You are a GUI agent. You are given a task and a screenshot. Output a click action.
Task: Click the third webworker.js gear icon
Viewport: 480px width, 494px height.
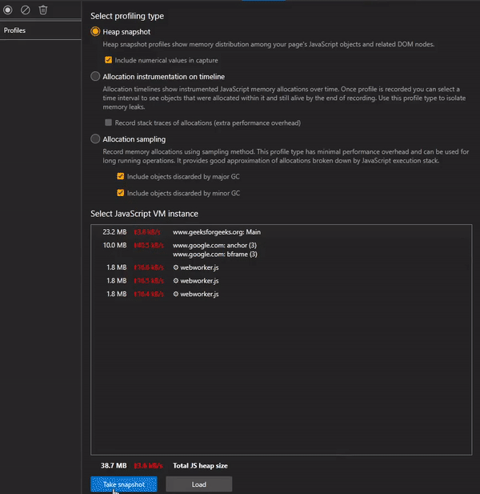click(x=176, y=294)
